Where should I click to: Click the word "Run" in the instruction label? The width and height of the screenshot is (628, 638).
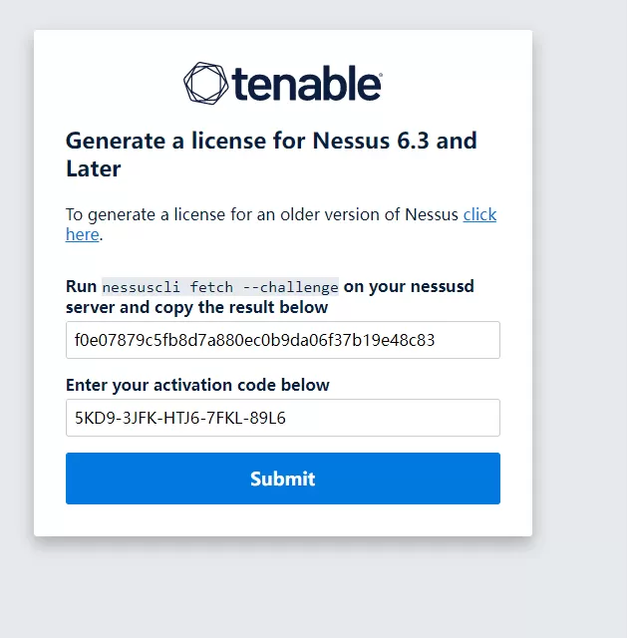click(81, 287)
